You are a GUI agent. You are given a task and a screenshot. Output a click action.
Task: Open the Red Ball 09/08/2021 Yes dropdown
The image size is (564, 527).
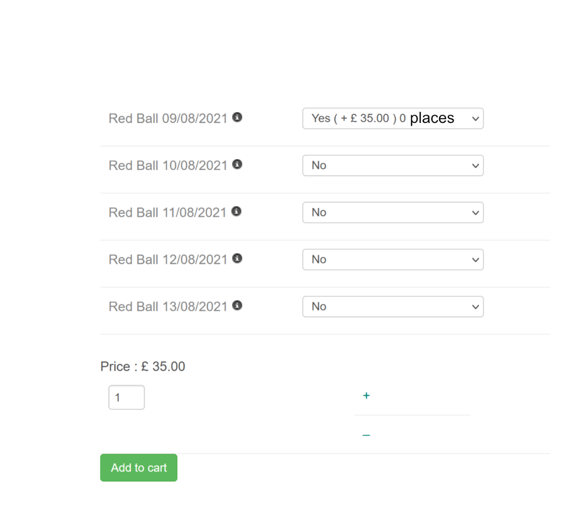393,119
